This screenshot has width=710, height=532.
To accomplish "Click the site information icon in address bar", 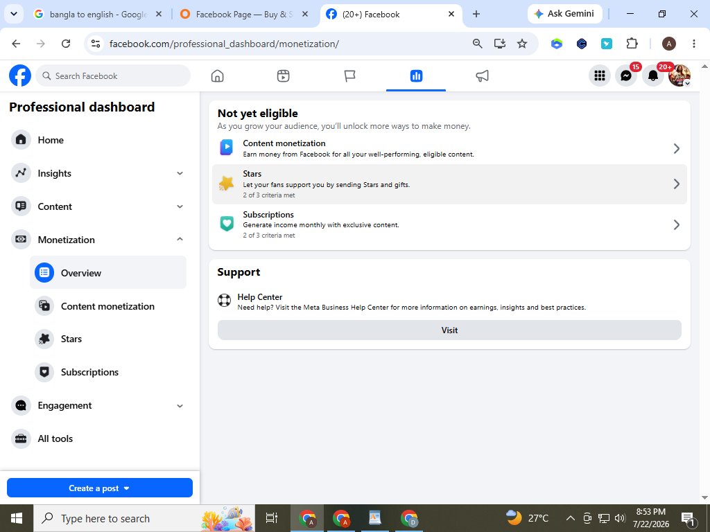I will pos(96,44).
